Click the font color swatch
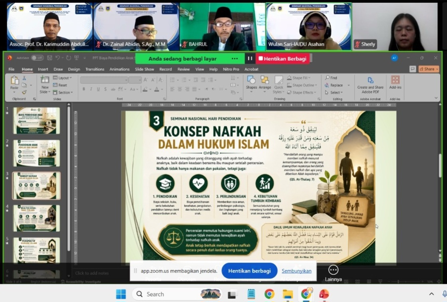The width and height of the screenshot is (447, 302). [157, 89]
